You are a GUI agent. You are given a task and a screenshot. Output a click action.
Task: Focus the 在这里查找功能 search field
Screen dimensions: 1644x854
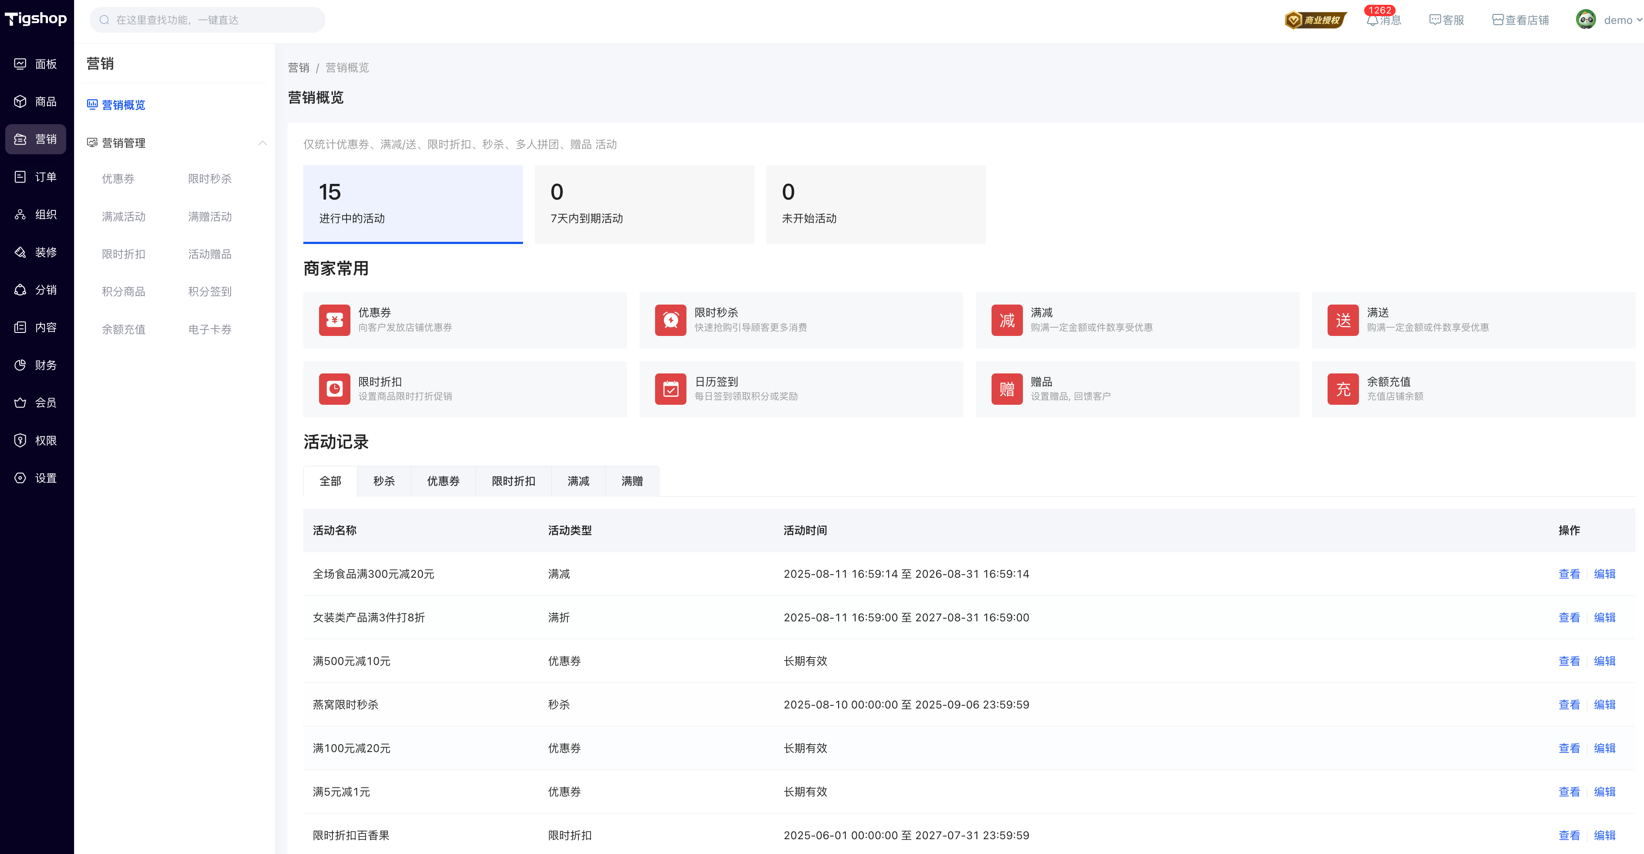207,20
